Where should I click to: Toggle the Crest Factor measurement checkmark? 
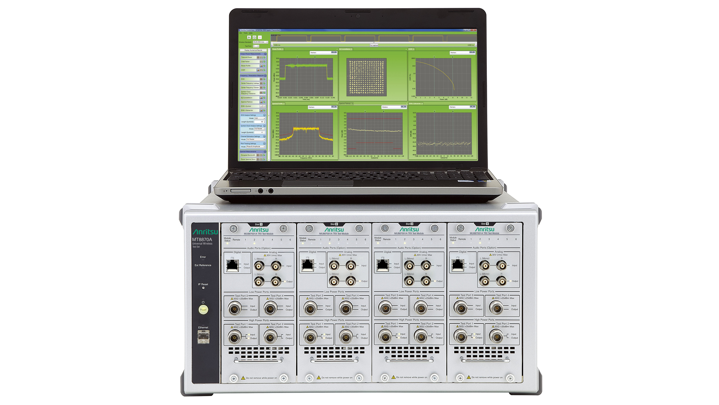coord(264,62)
